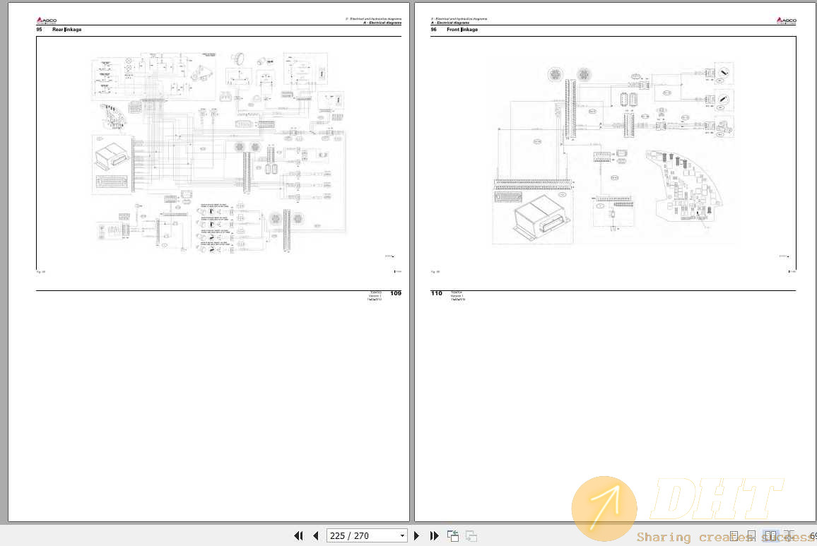Jump to the first page of the document
Image resolution: width=817 pixels, height=546 pixels.
[x=298, y=536]
